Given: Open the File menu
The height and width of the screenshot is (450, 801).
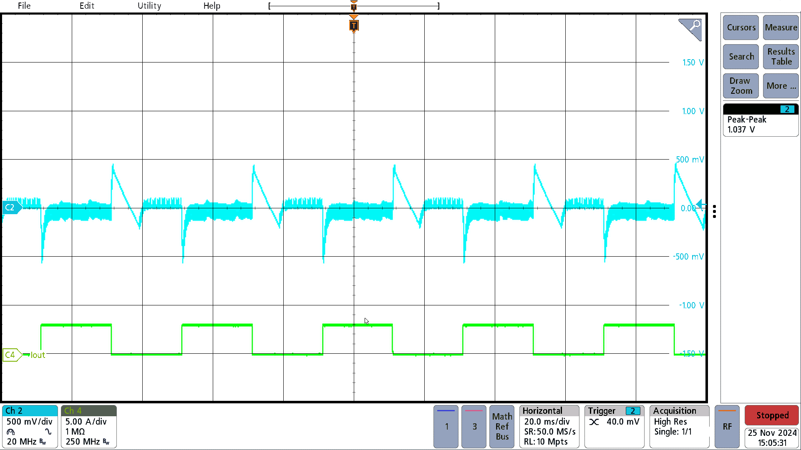Looking at the screenshot, I should coord(24,5).
